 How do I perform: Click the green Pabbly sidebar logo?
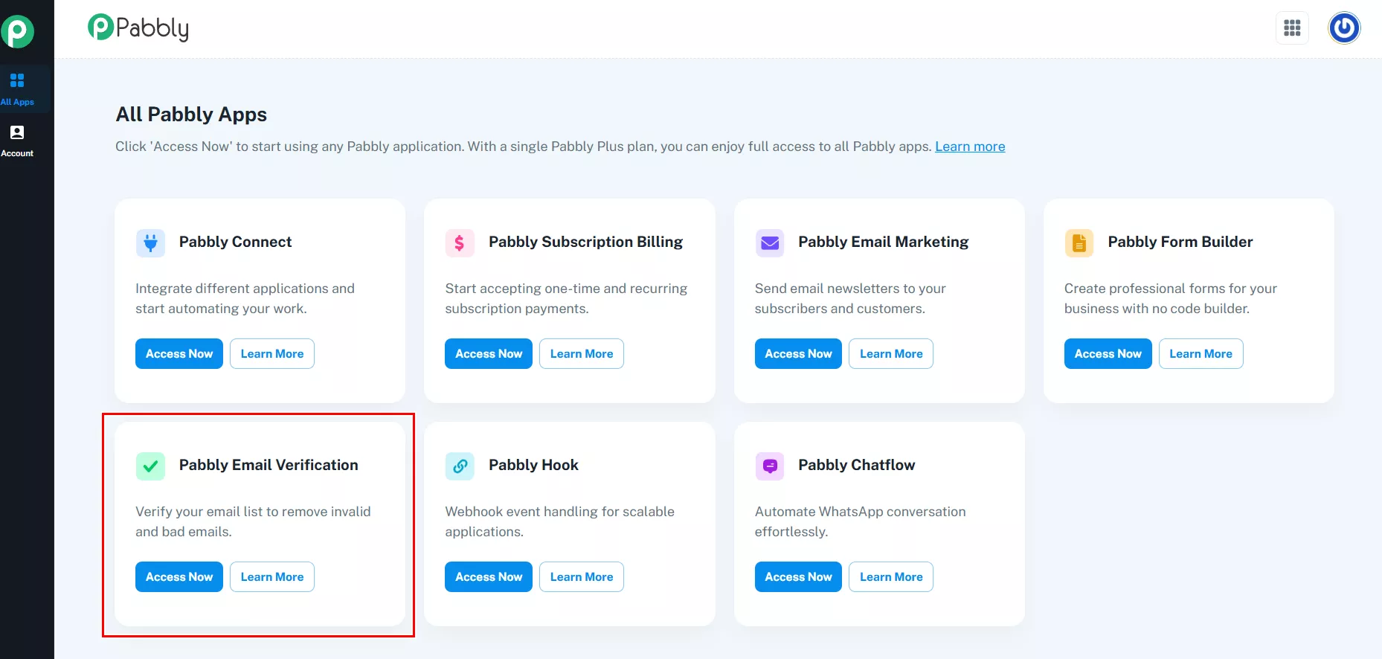click(x=17, y=31)
